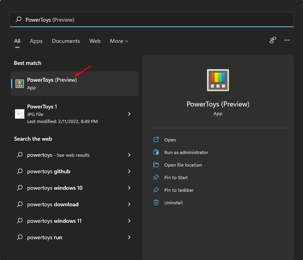Click the Run as administrator shield icon

pos(156,152)
